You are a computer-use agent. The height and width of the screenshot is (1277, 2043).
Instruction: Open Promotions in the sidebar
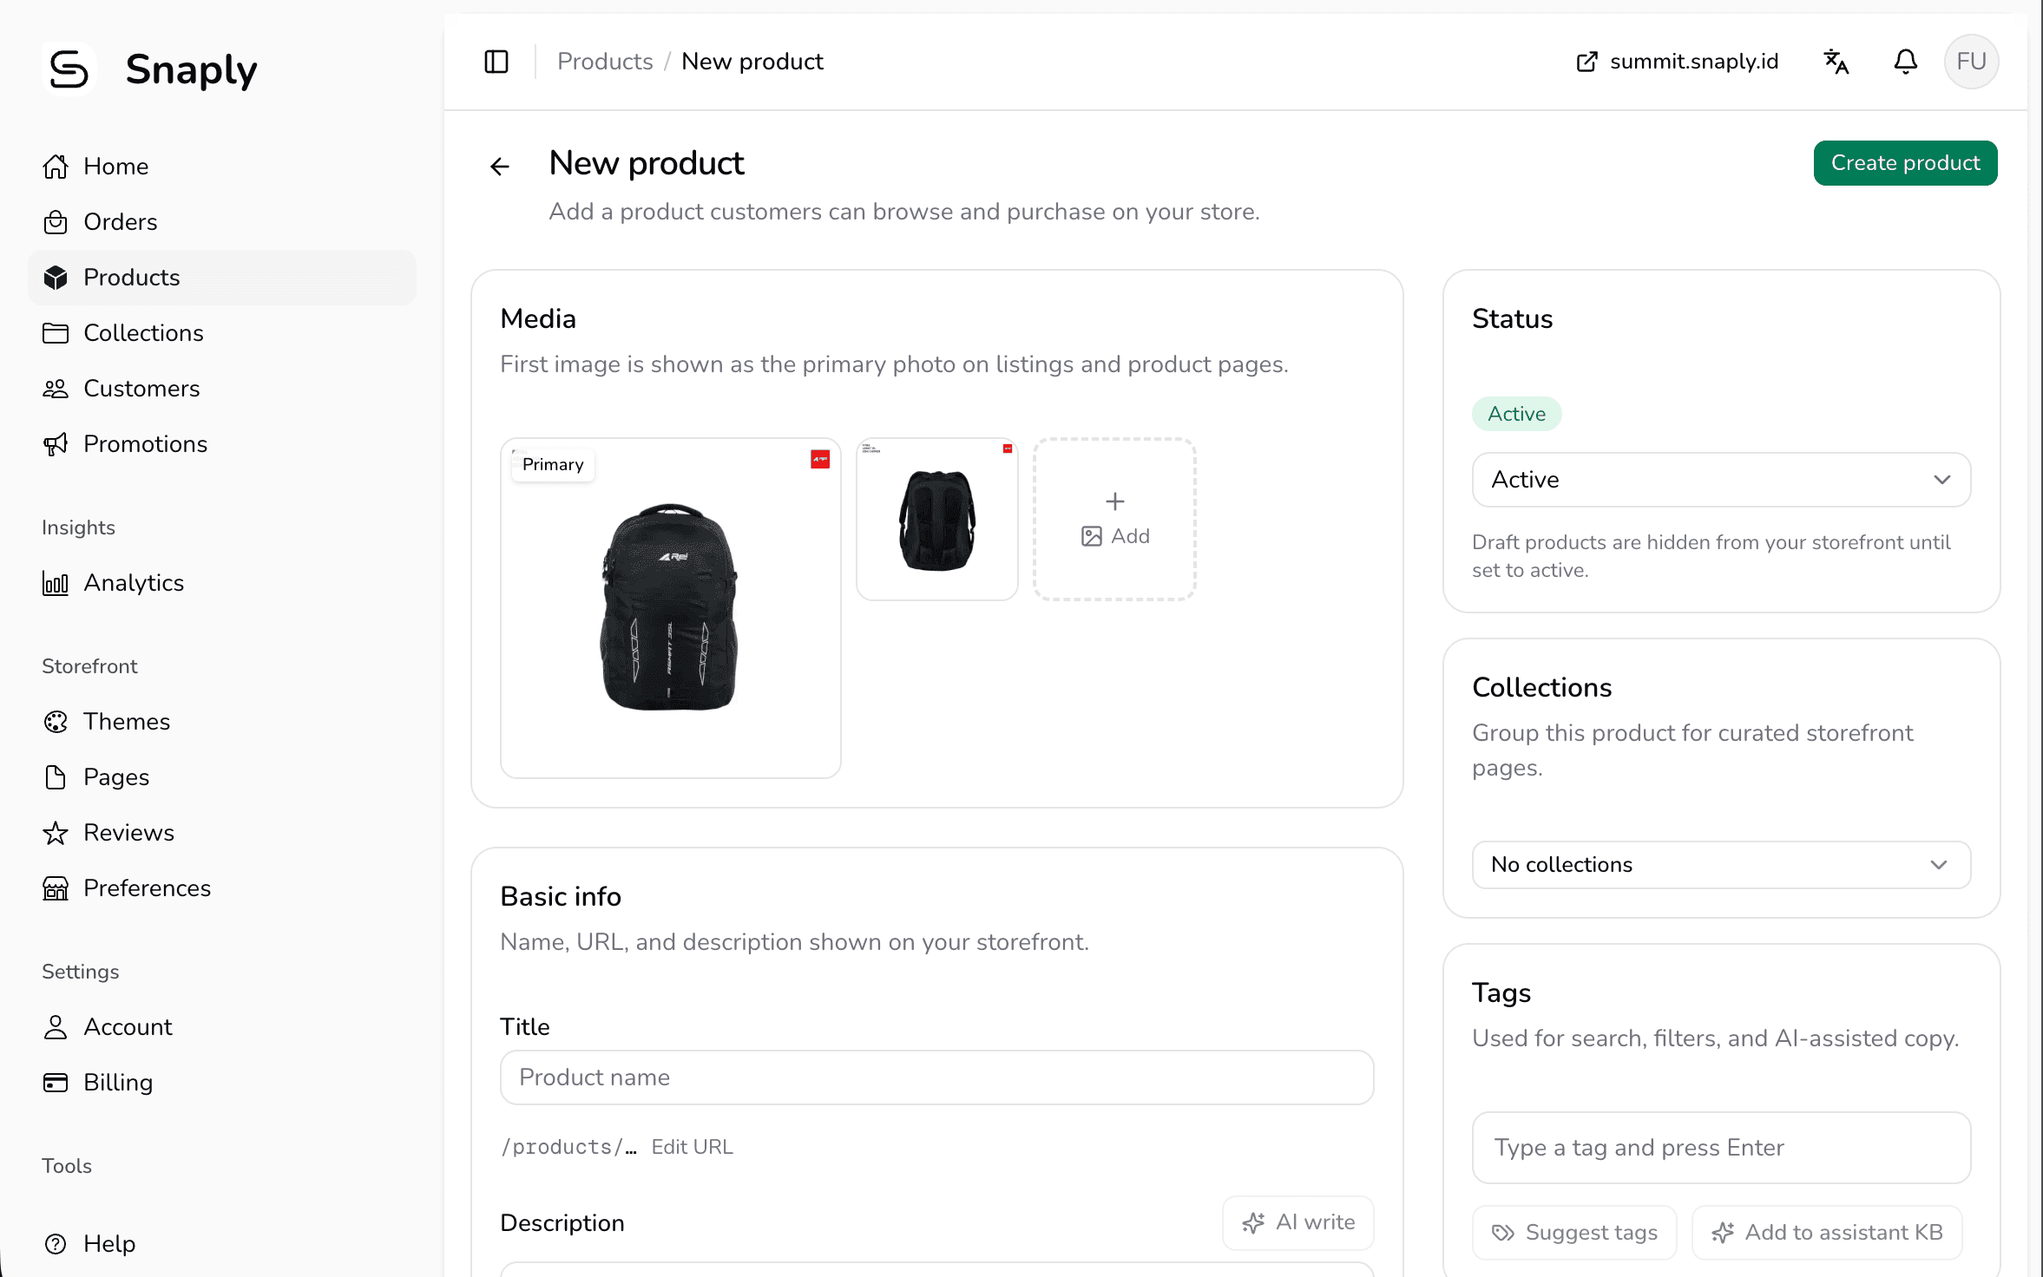point(222,444)
